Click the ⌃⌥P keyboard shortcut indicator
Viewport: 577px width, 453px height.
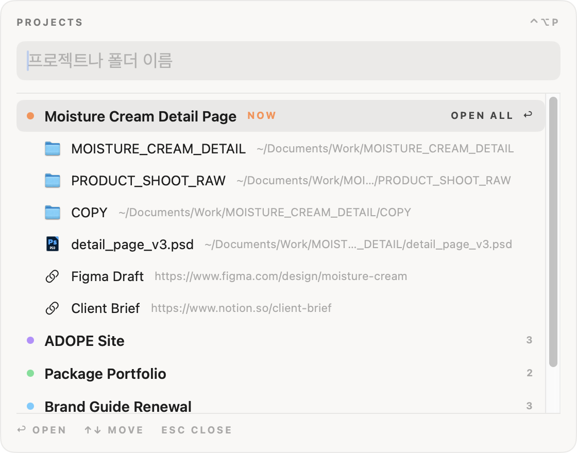544,23
